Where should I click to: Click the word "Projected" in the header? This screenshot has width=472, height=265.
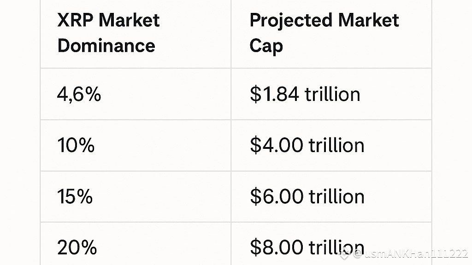[291, 20]
